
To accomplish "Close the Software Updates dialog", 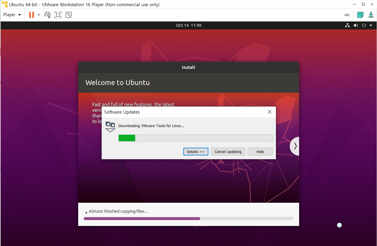I will tap(270, 112).
